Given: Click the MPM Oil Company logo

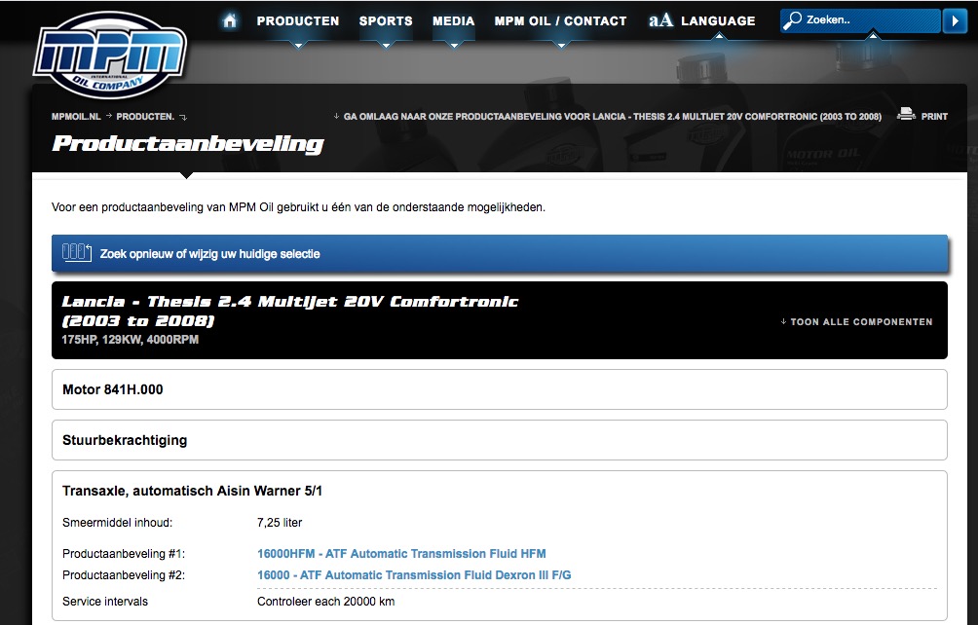Looking at the screenshot, I should pyautogui.click(x=110, y=55).
